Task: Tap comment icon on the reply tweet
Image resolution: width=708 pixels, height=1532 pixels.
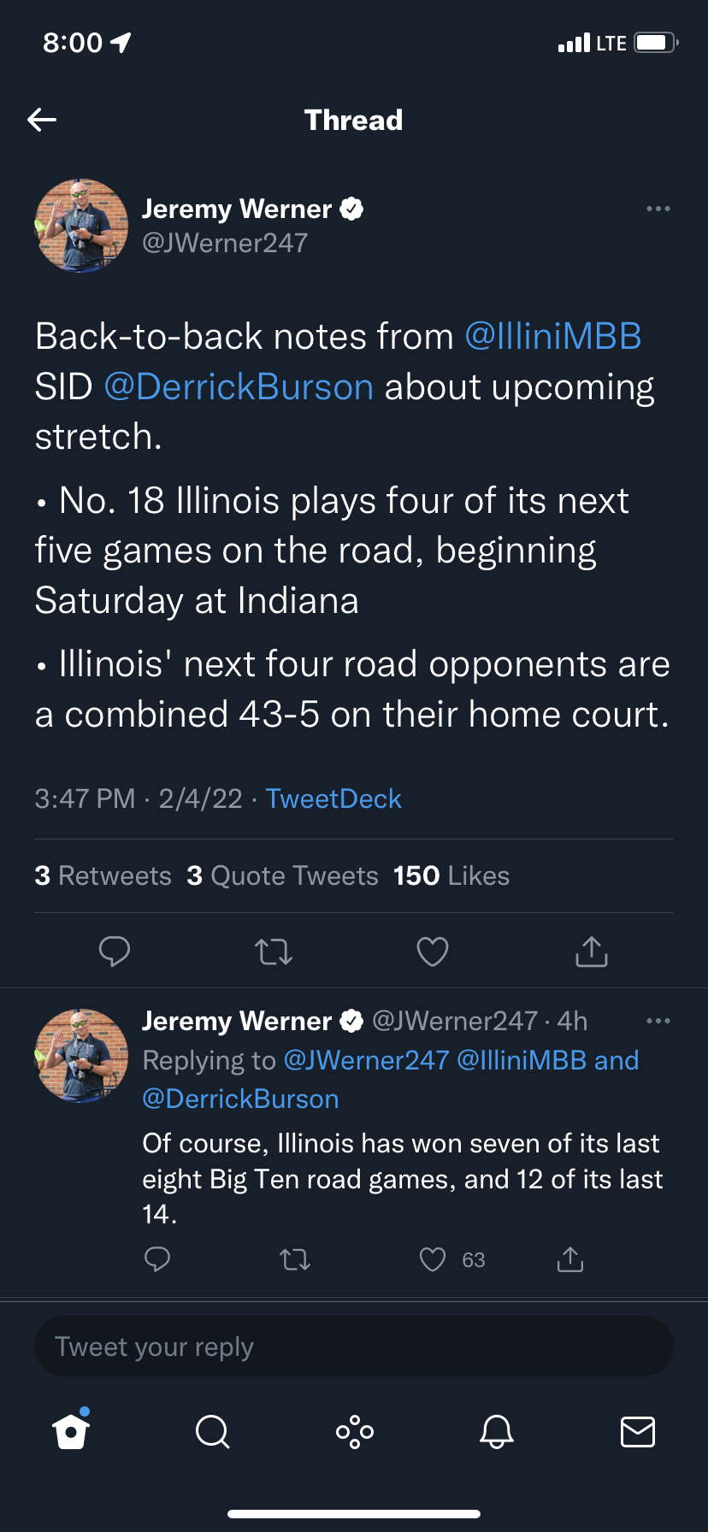Action: [x=157, y=1259]
